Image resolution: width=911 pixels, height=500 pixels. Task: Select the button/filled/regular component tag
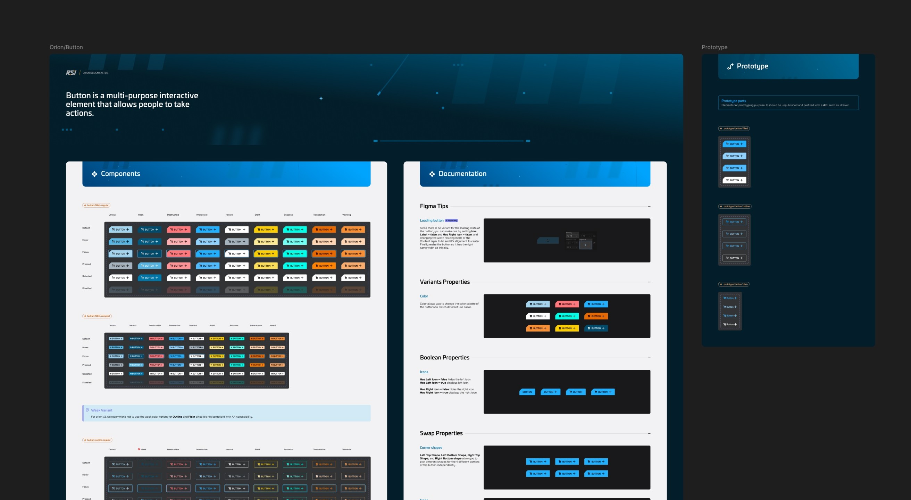tap(96, 205)
